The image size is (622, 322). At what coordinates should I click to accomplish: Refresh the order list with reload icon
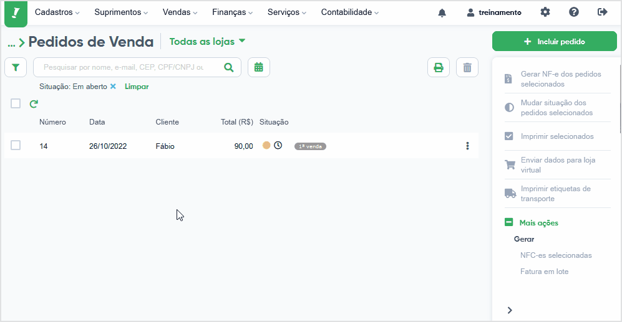34,104
